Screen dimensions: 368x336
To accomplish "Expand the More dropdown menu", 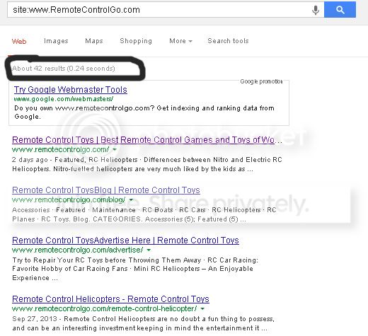I will pyautogui.click(x=180, y=41).
